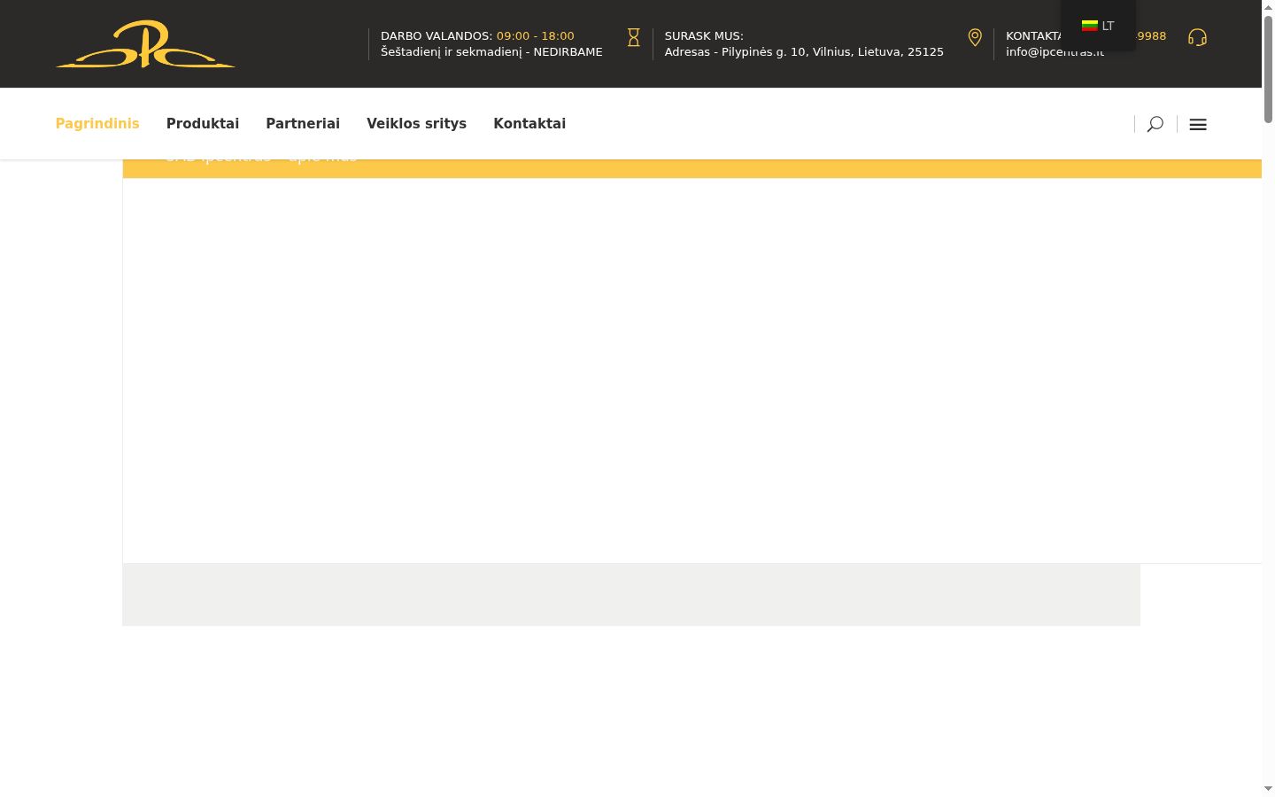
Task: Click the vertical scrollbar thumb
Action: [1268, 69]
